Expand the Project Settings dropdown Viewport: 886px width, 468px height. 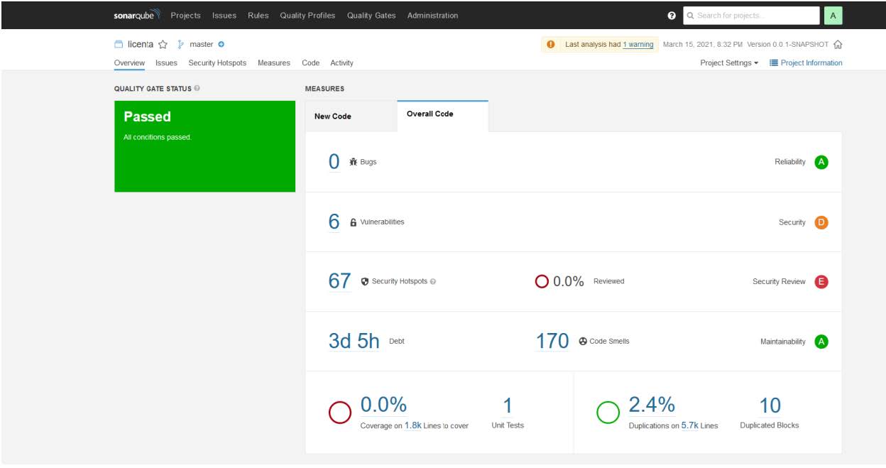729,63
